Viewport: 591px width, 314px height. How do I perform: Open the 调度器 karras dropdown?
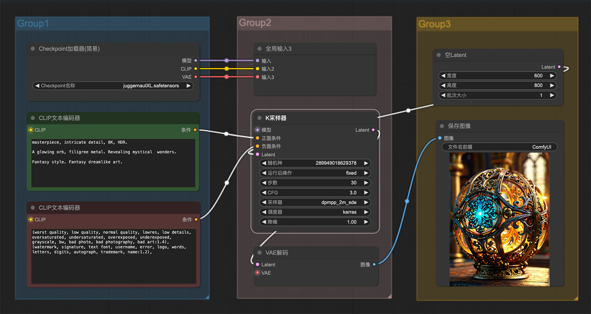click(315, 212)
